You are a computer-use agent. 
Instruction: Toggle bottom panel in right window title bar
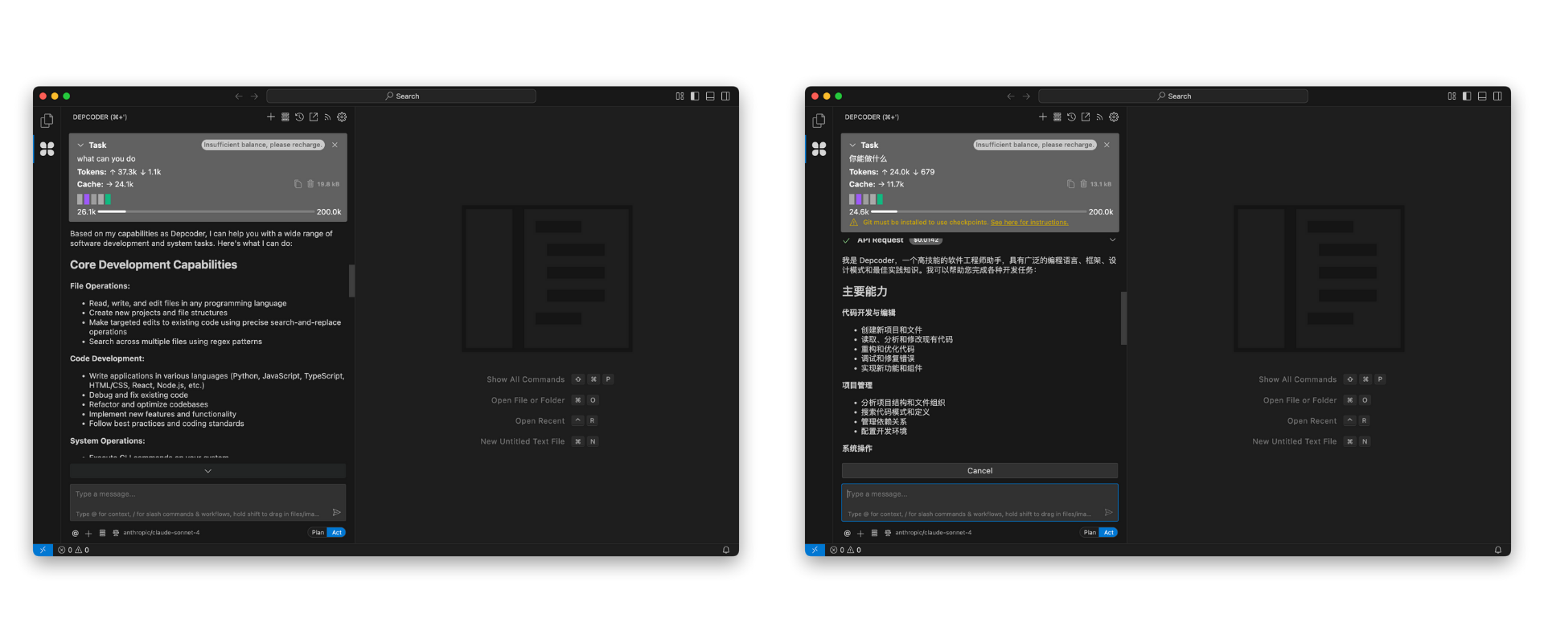pyautogui.click(x=1482, y=96)
